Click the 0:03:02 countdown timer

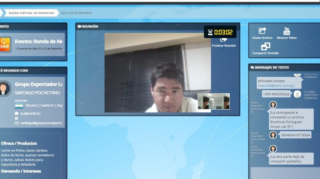(220, 32)
